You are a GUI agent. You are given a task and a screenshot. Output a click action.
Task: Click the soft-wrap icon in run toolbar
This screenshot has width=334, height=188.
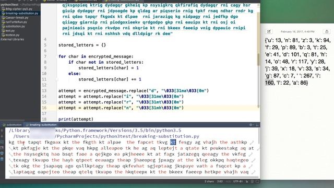tap(2, 142)
